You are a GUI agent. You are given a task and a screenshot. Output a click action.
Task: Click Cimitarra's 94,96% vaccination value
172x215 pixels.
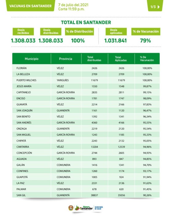click(147, 147)
